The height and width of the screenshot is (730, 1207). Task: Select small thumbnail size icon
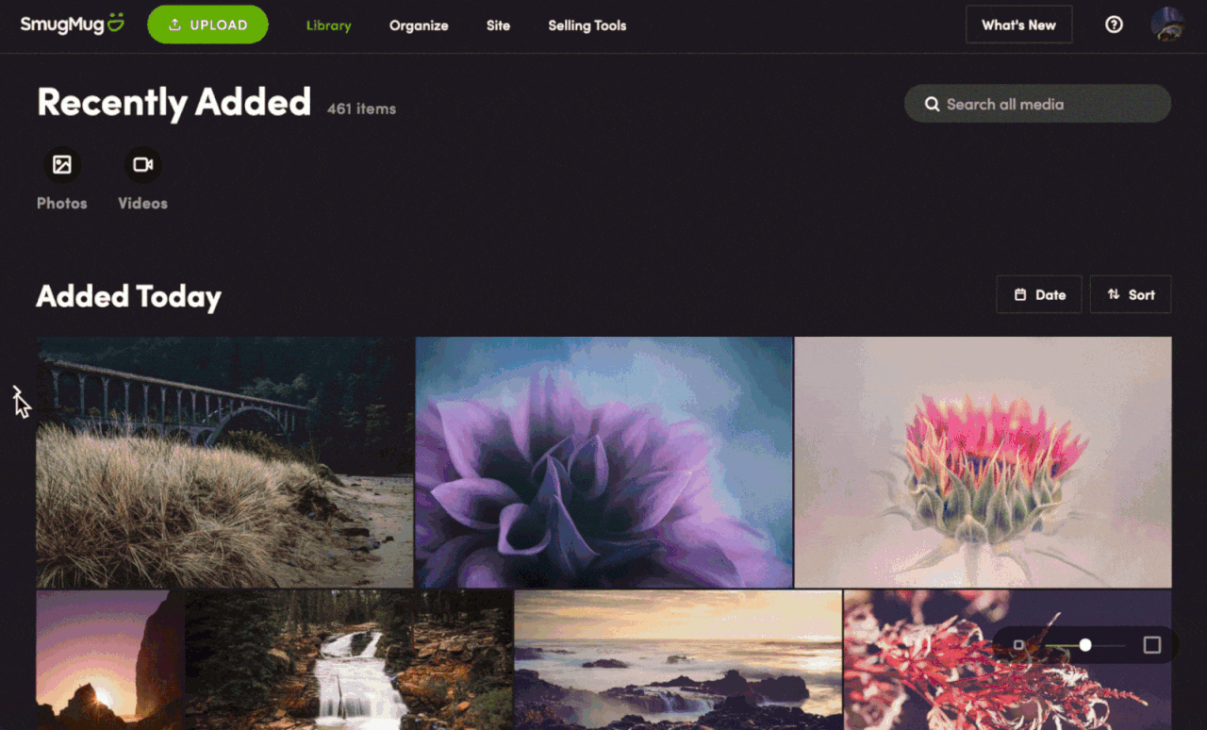coord(1018,645)
